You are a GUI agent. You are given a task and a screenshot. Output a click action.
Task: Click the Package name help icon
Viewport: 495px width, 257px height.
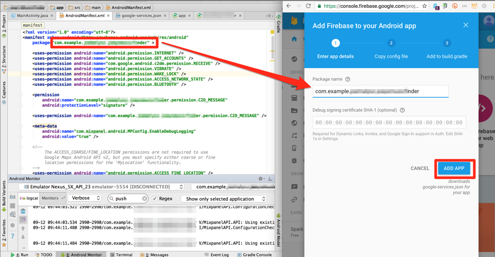[348, 79]
